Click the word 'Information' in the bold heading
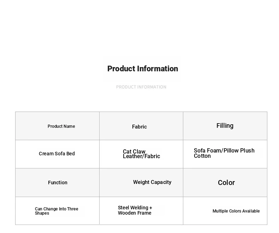Viewport: 279px width, 233px height. click(x=157, y=69)
